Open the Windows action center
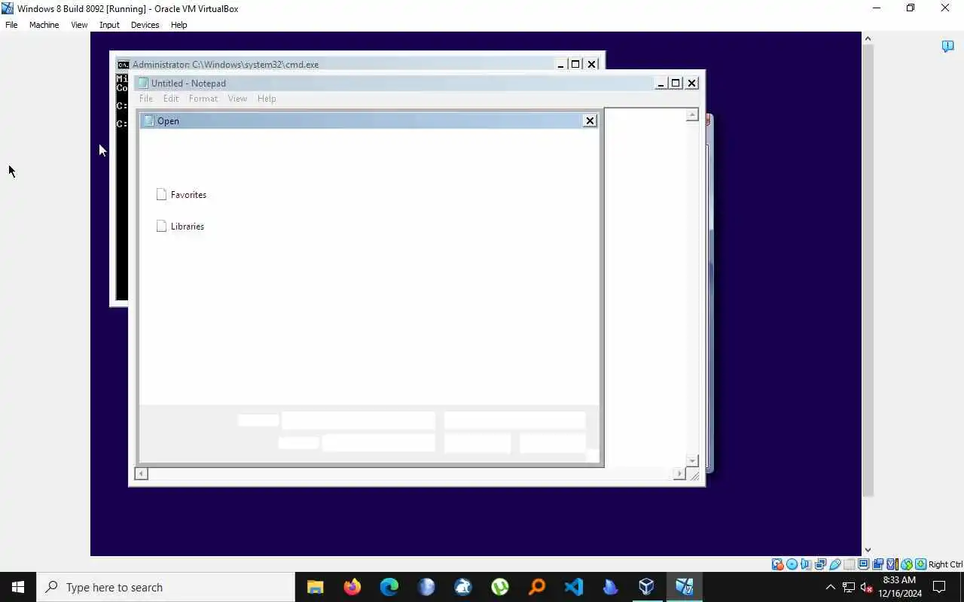Image resolution: width=964 pixels, height=602 pixels. pyautogui.click(x=939, y=587)
